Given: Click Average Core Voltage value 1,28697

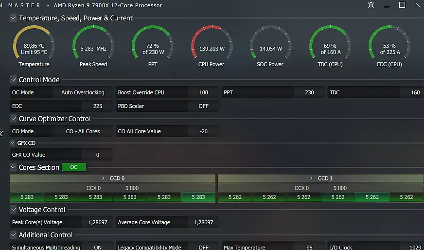Looking at the screenshot, I should click(x=203, y=222).
